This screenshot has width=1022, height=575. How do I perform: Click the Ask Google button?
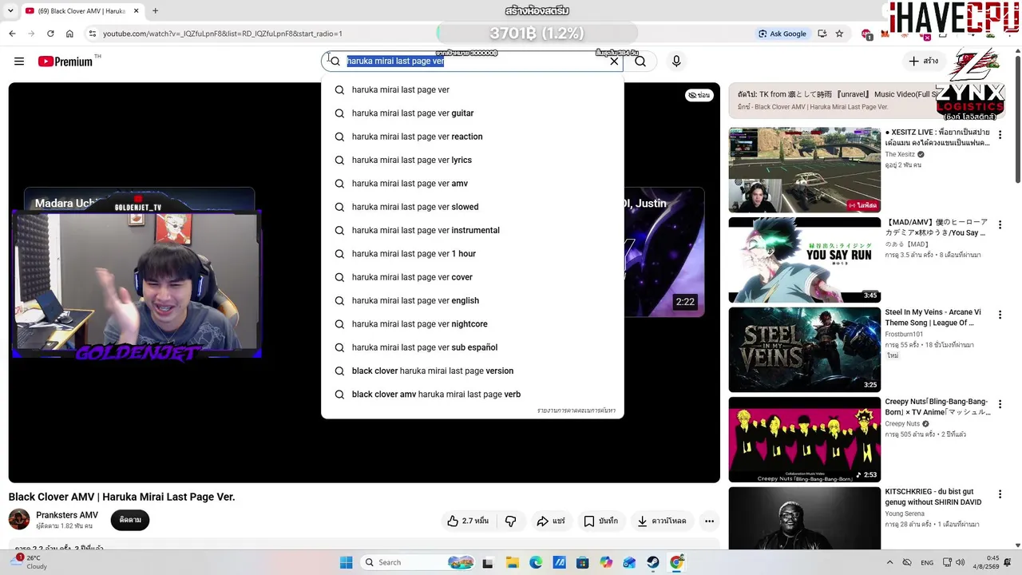782,34
